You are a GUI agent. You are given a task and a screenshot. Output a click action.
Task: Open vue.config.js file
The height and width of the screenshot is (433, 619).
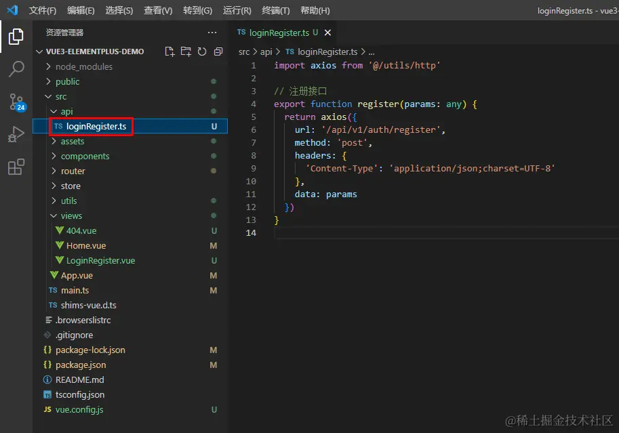[130, 410]
